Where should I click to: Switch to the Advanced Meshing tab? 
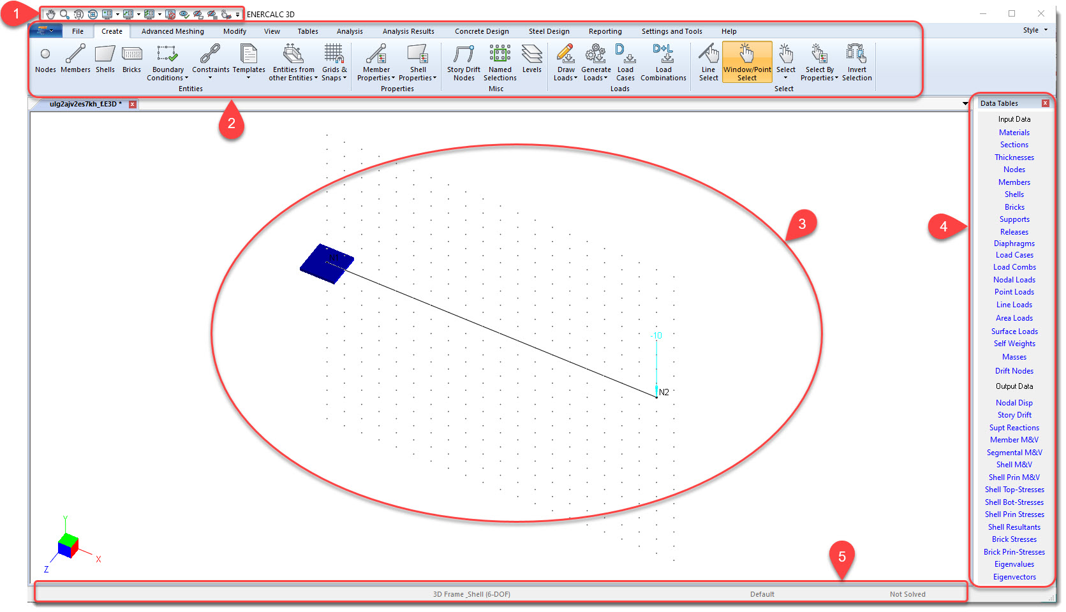pos(172,31)
